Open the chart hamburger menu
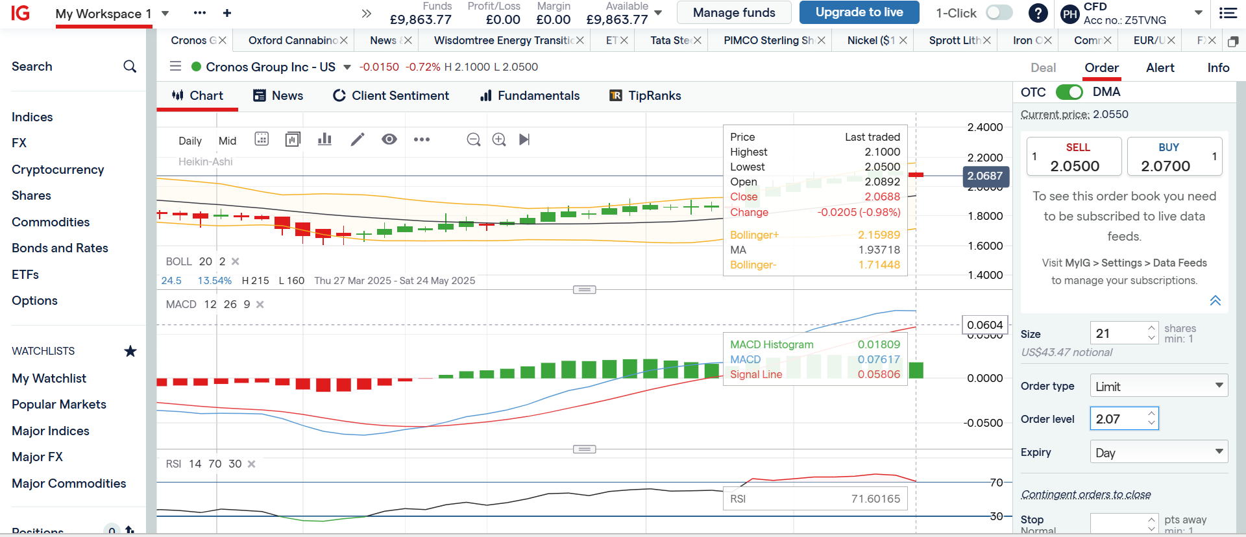1246x537 pixels. tap(175, 66)
